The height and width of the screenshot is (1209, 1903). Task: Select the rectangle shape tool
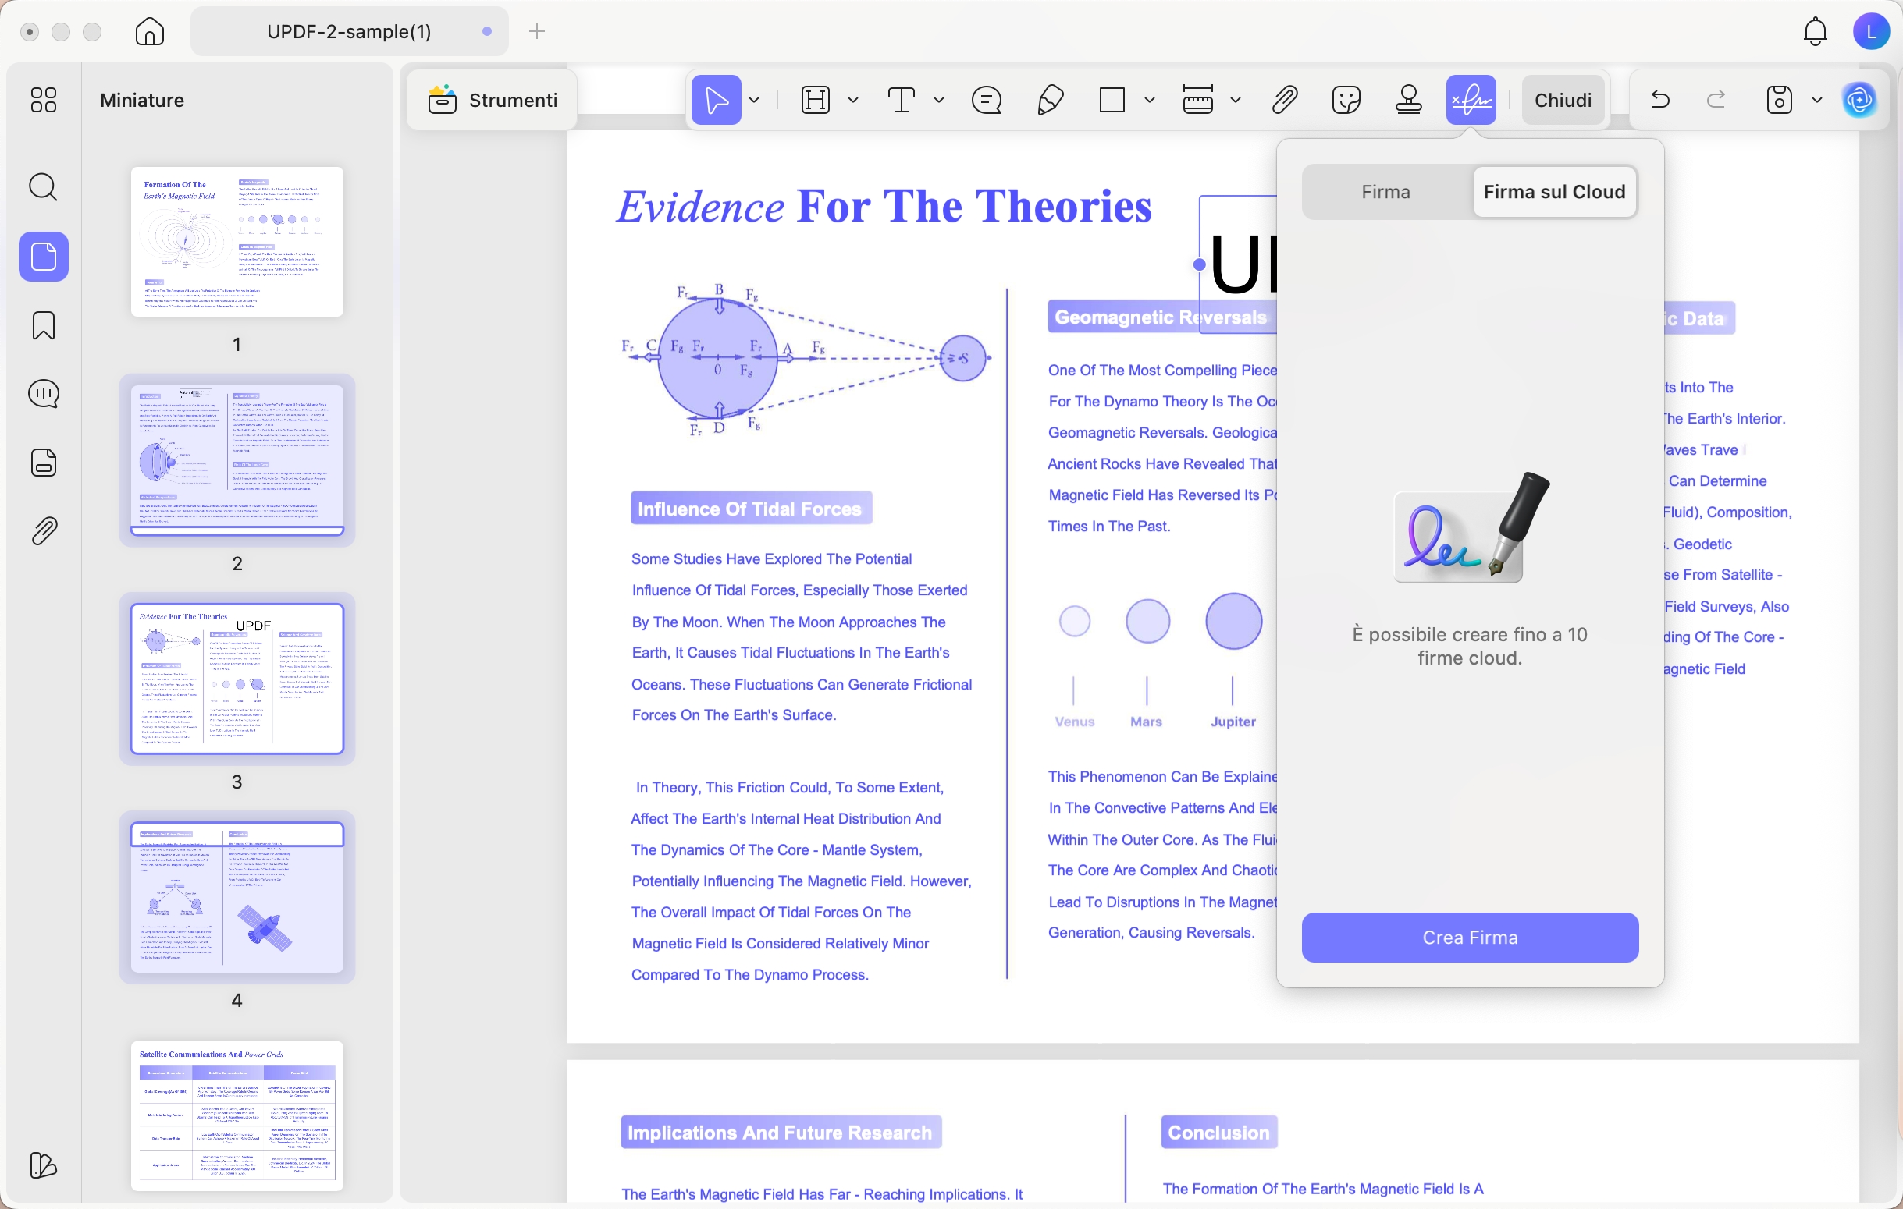1112,101
